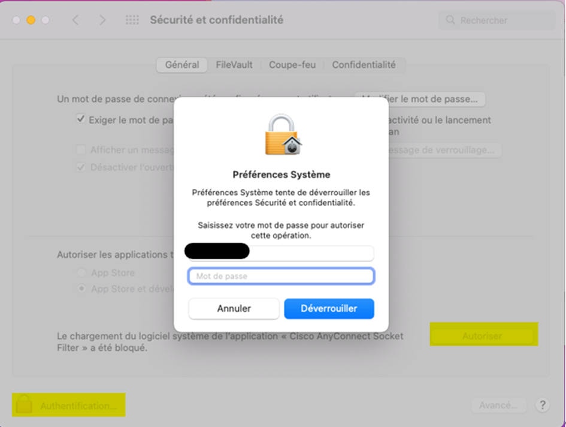Image resolution: width=566 pixels, height=427 pixels.
Task: Click the back navigation arrow
Action: pyautogui.click(x=75, y=20)
